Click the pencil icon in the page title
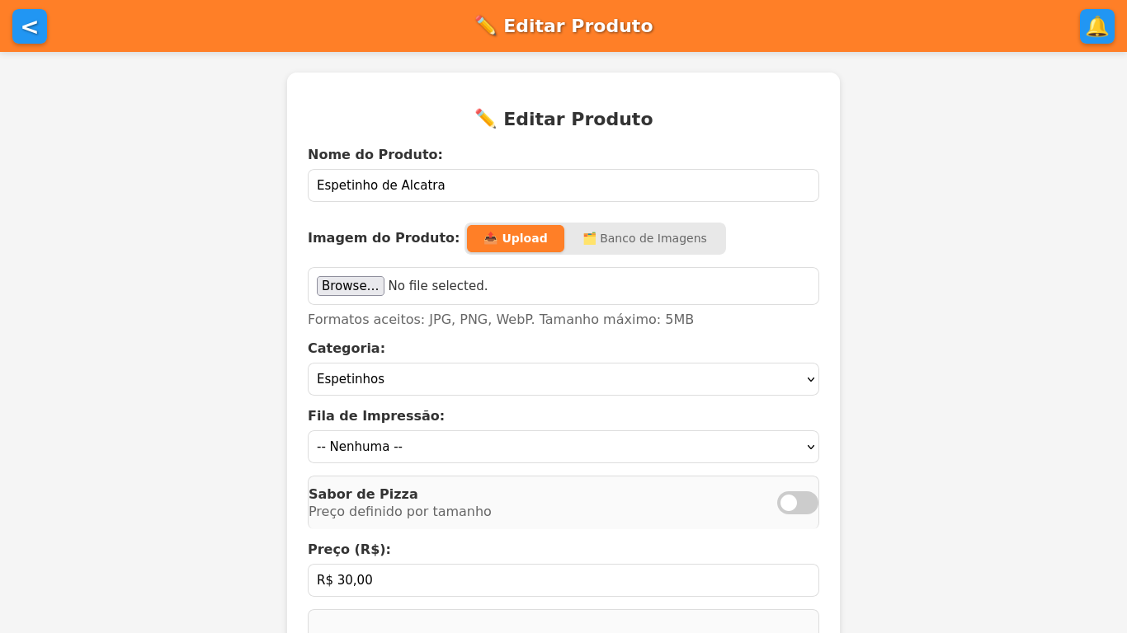This screenshot has height=633, width=1127. pos(488,117)
